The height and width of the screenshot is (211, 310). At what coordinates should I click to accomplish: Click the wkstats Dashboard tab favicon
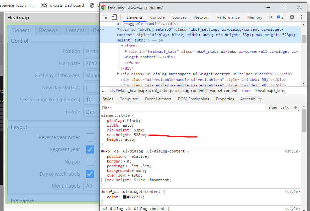coord(44,5)
